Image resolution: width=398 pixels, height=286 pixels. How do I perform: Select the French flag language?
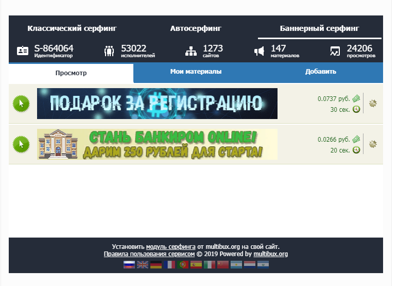point(169,265)
